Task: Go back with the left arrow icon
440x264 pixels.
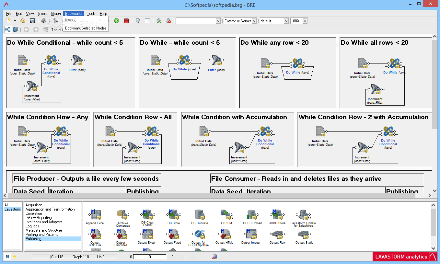Action: point(26,29)
